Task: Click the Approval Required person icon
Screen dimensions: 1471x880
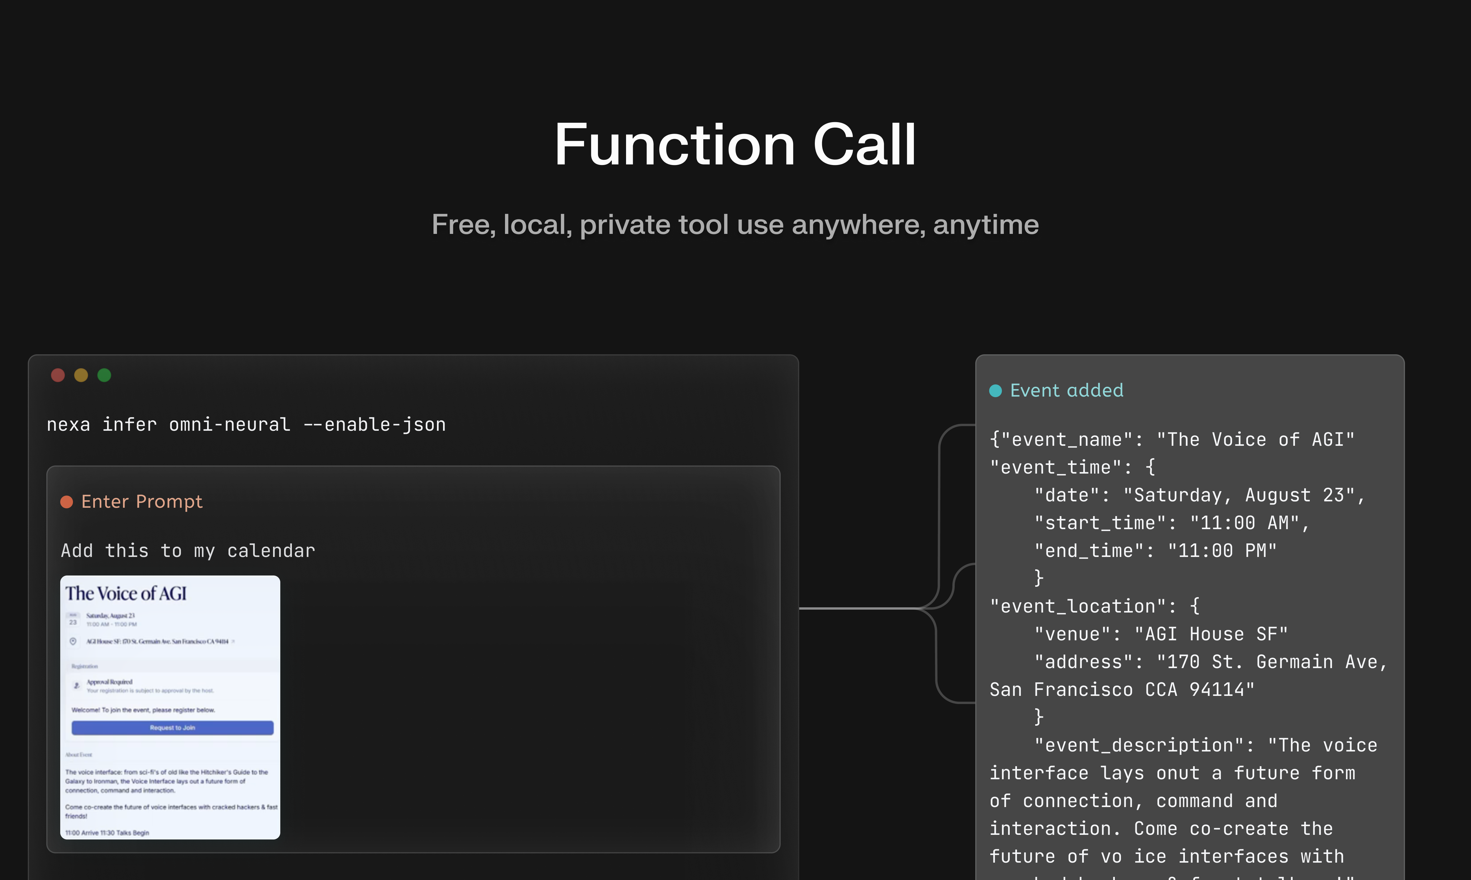Action: coord(76,685)
